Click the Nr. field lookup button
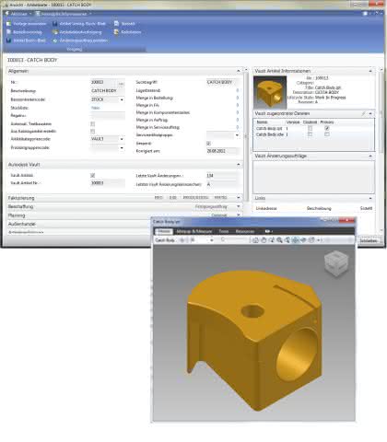Screen dimensions: 387x442 [122, 83]
